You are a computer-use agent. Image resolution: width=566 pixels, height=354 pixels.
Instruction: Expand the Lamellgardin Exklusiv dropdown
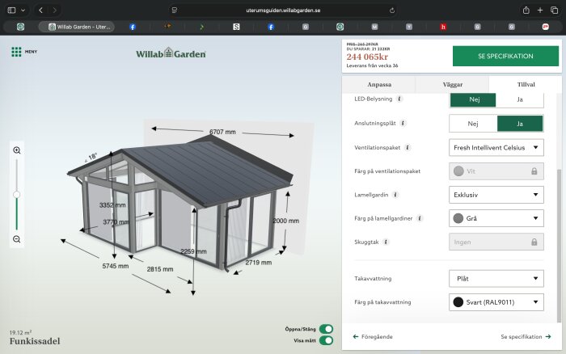click(x=496, y=195)
